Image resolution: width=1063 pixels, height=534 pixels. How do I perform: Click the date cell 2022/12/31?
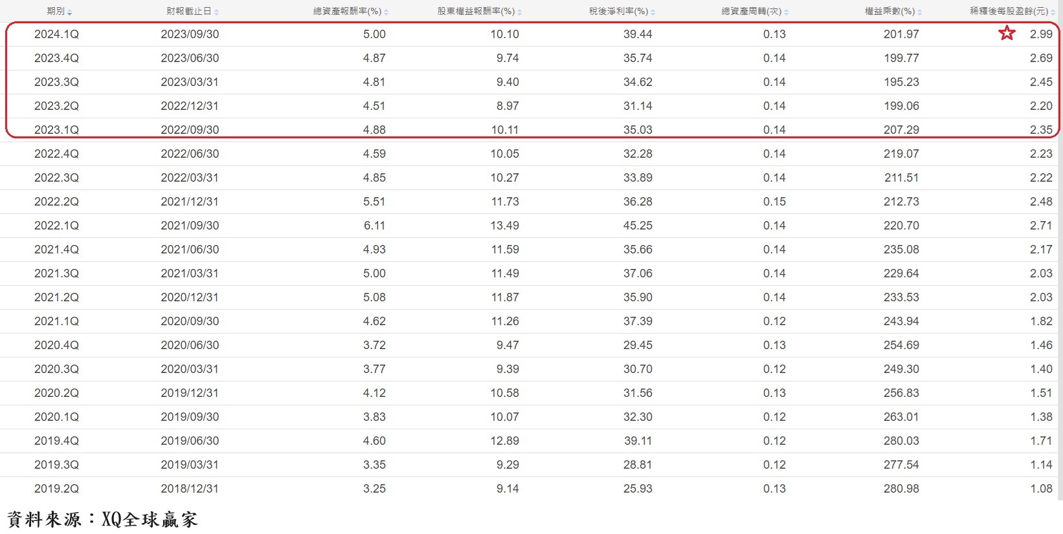pyautogui.click(x=190, y=106)
